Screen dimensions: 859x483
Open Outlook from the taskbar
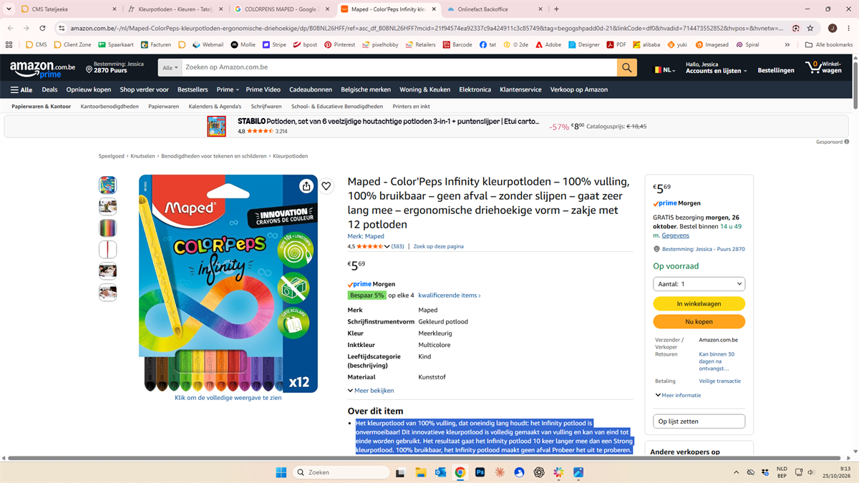440,472
